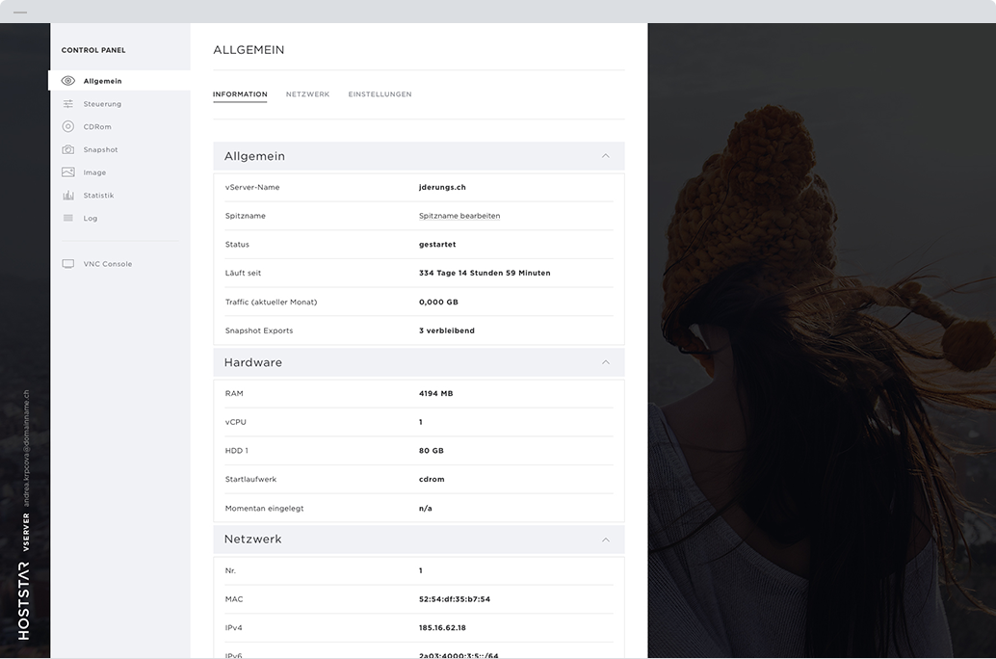The image size is (996, 659).
Task: Click the Snapshot Exports label
Action: coord(258,330)
